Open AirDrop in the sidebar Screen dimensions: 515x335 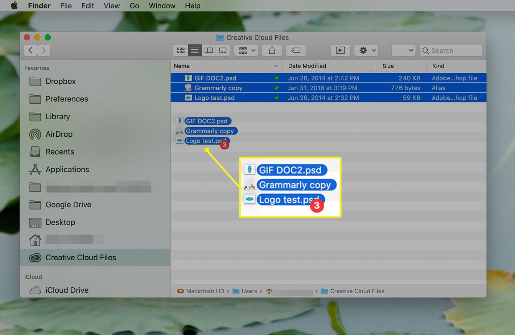(59, 134)
